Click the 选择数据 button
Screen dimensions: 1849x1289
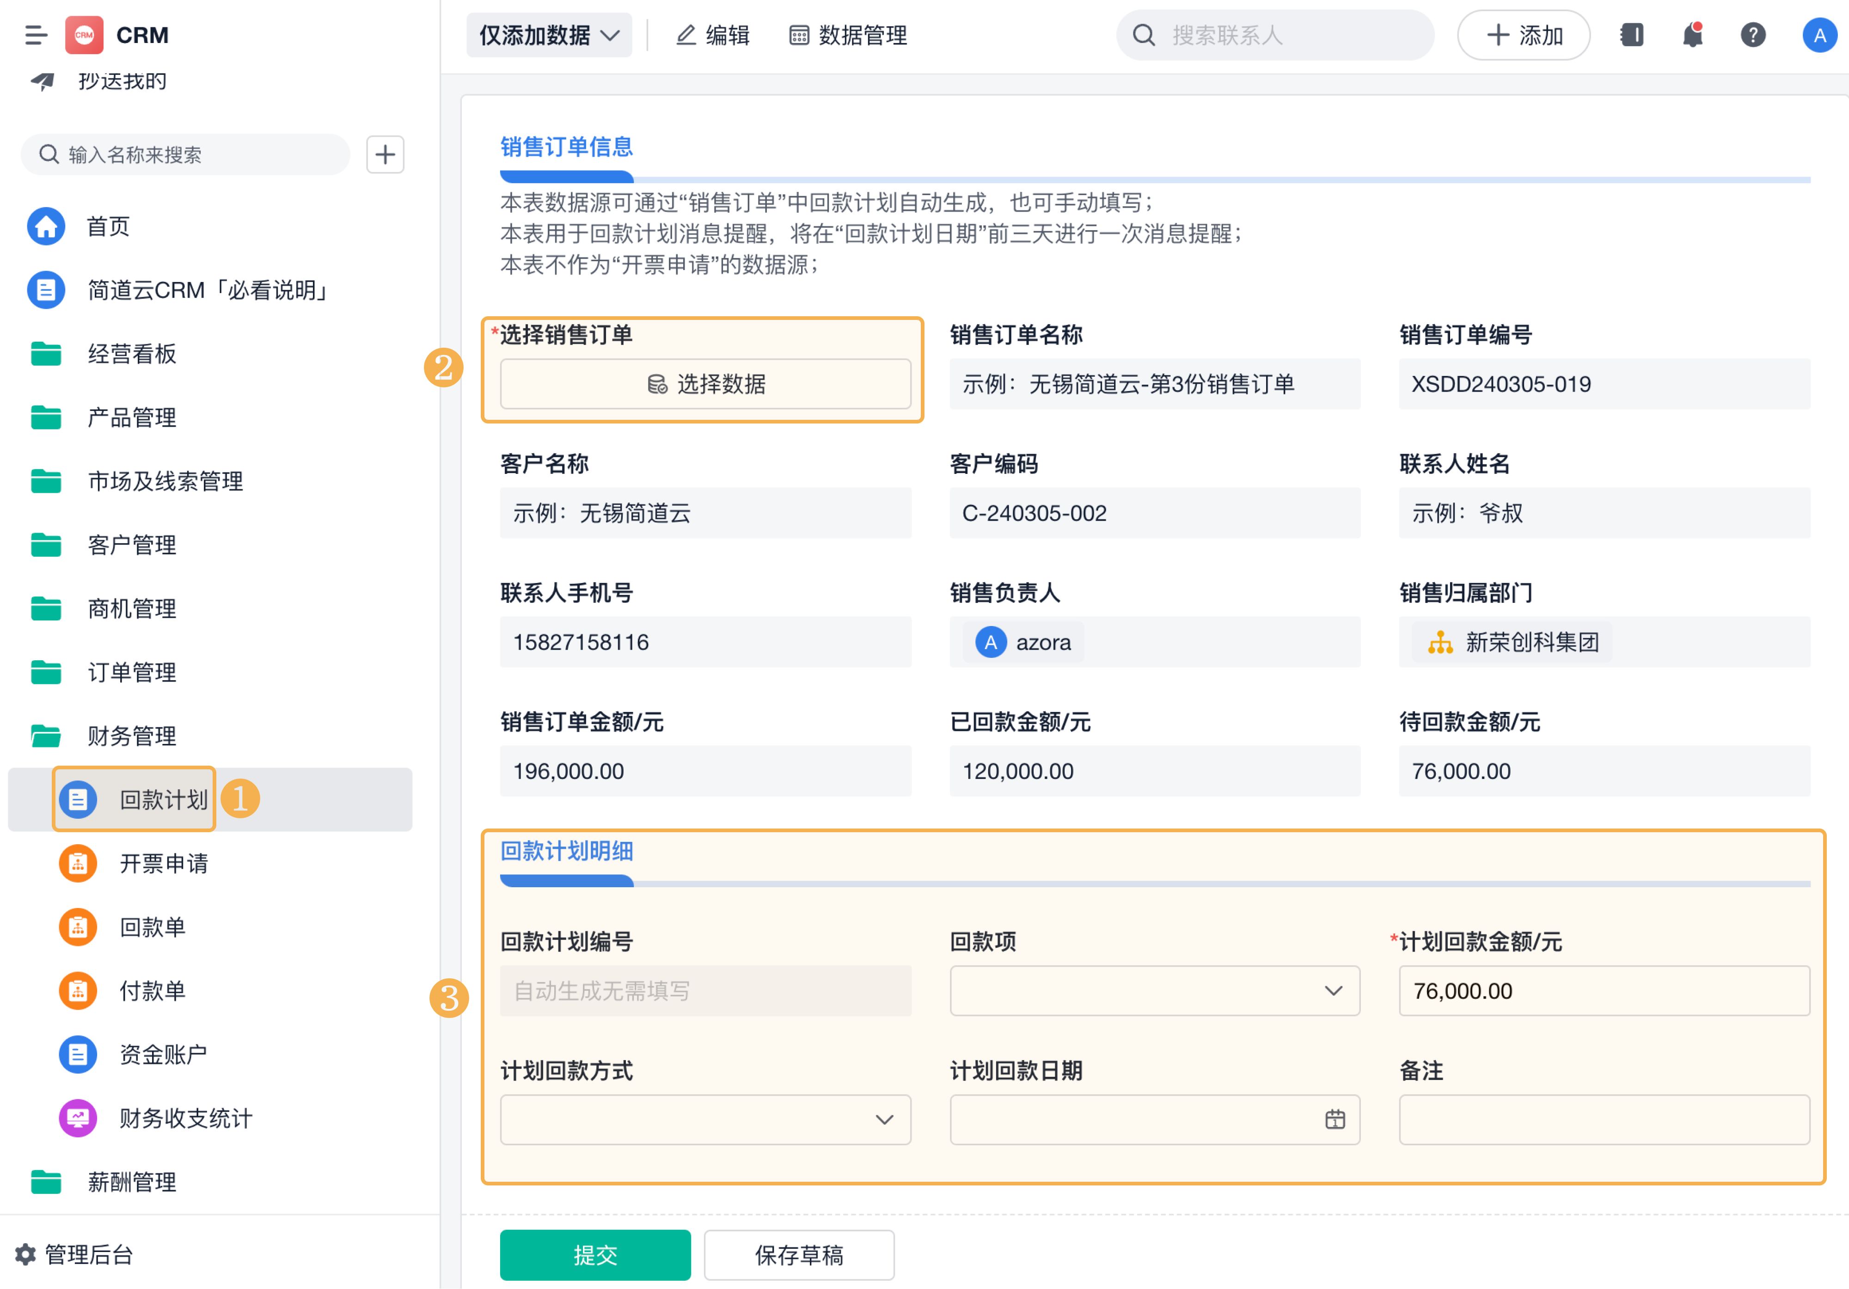point(704,383)
